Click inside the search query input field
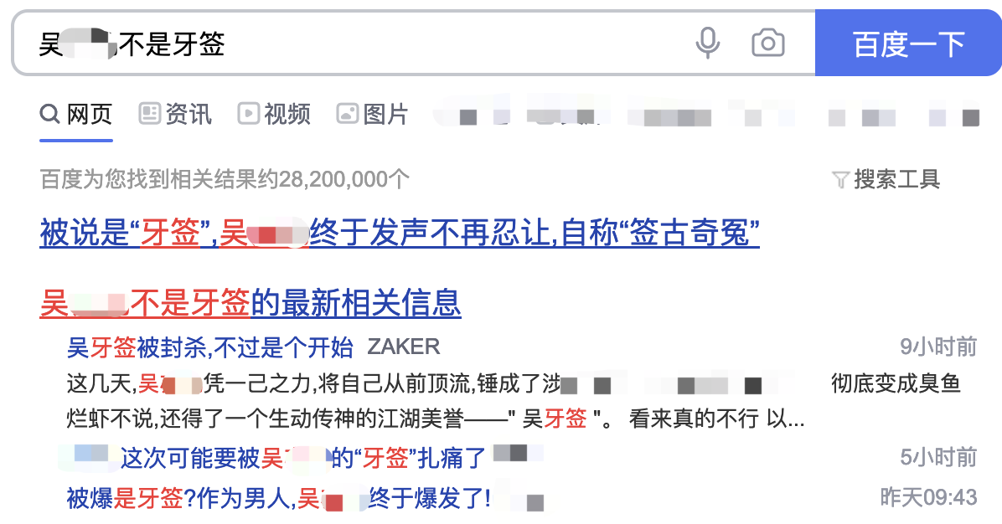The image size is (1002, 524). 352,44
